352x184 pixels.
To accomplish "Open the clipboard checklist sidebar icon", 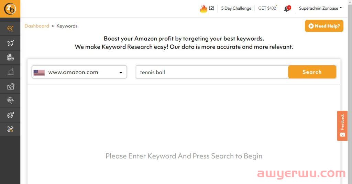I will tap(10, 57).
